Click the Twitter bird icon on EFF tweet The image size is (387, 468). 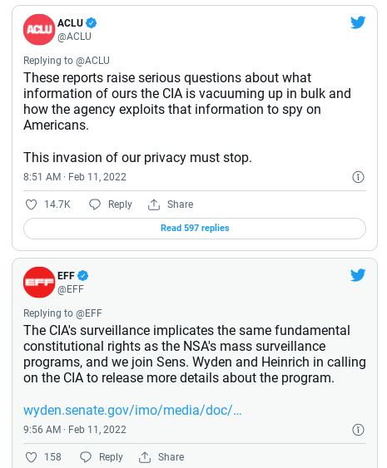(x=358, y=275)
